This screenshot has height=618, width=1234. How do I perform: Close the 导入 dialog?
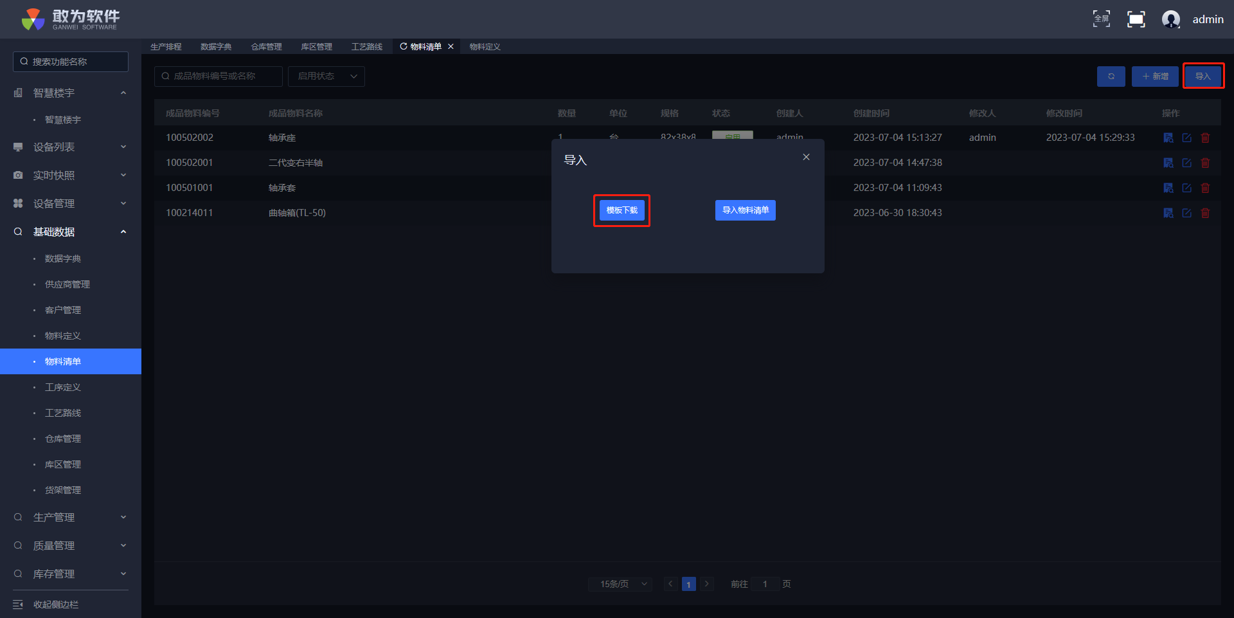tap(806, 158)
